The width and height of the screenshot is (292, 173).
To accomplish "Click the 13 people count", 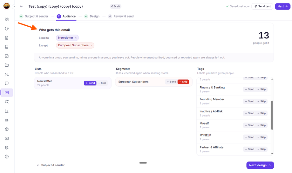I will coord(264,35).
